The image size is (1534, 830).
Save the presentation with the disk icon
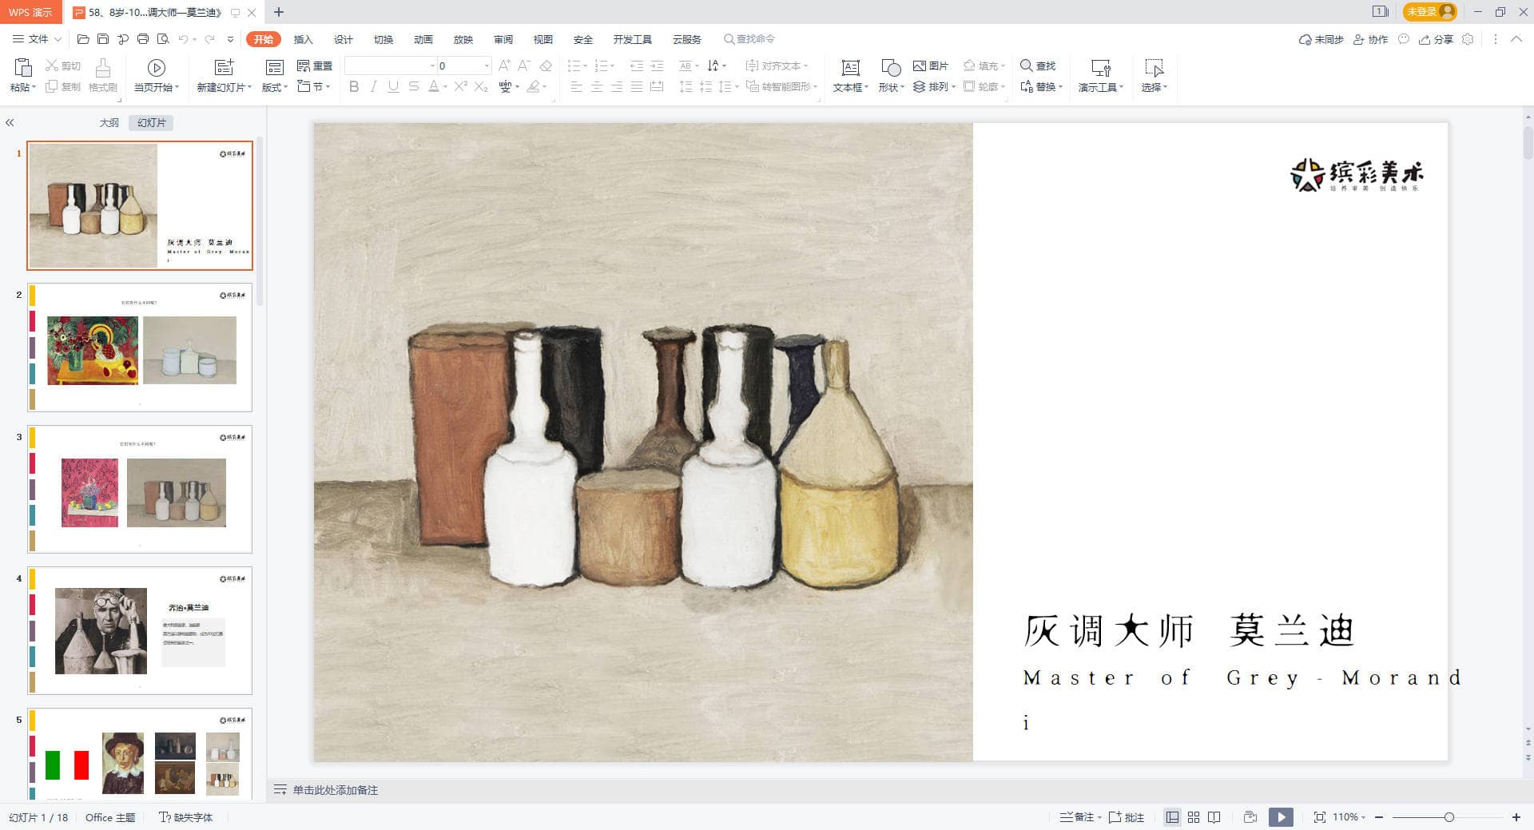click(103, 39)
